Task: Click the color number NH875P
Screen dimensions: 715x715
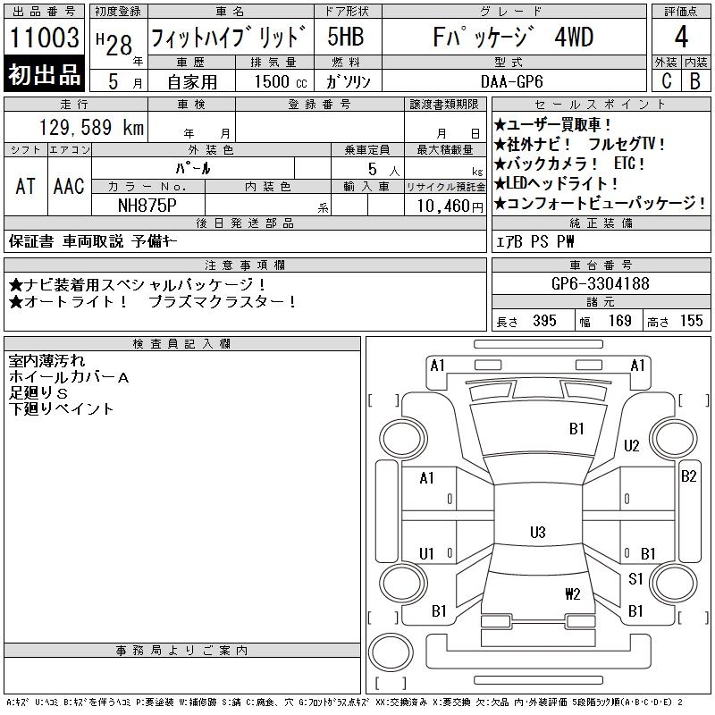Action: click(x=147, y=206)
